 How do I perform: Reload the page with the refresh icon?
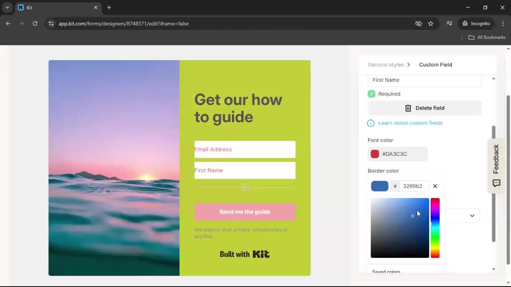click(35, 24)
